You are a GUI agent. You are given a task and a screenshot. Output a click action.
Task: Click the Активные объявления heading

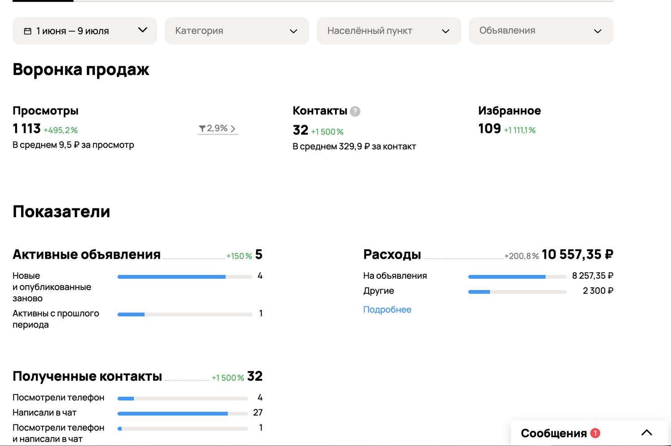[86, 254]
